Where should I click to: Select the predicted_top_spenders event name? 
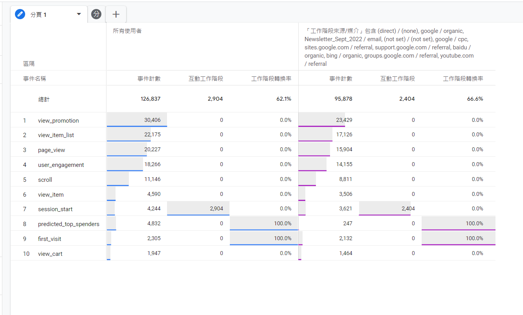click(68, 224)
